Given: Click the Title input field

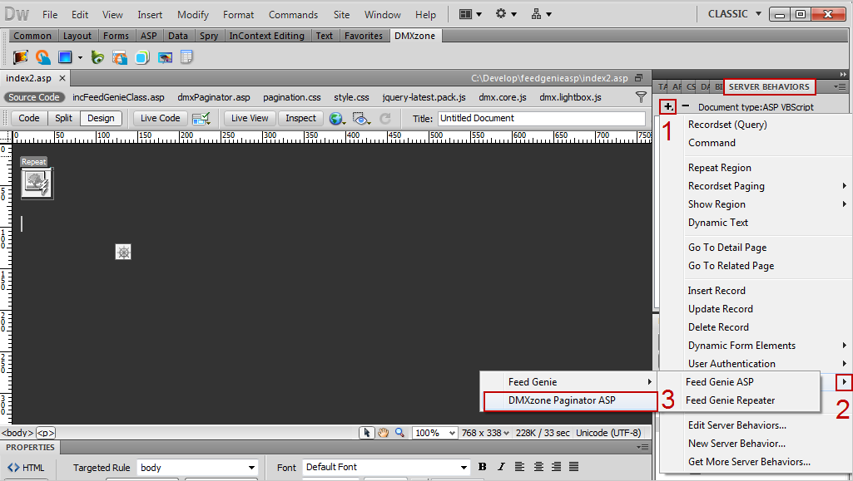Looking at the screenshot, I should [542, 118].
